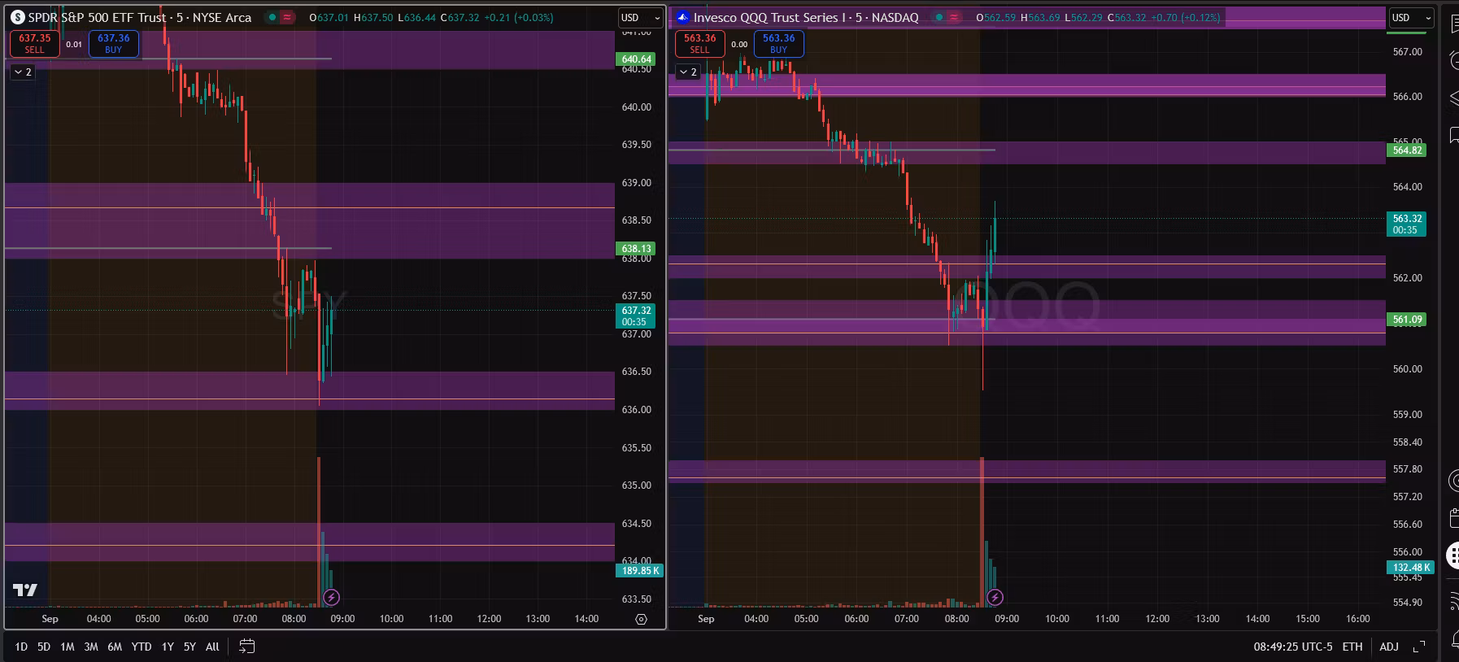1459x662 pixels.
Task: Select the 1M time range
Action: [68, 647]
